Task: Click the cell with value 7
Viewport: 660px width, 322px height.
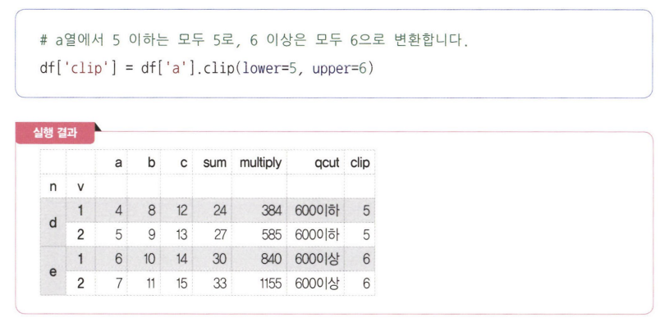Action: (x=112, y=283)
